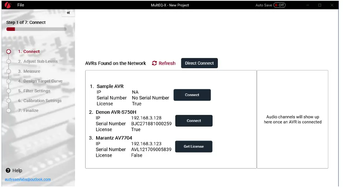The image size is (343, 188).
Task: Click the step progress bar
Action: [36, 29]
